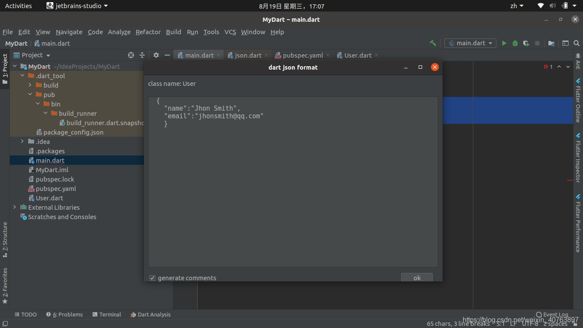Screen dimensions: 583x328
Task: Open Search Everywhere magnifier icon
Action: click(577, 43)
